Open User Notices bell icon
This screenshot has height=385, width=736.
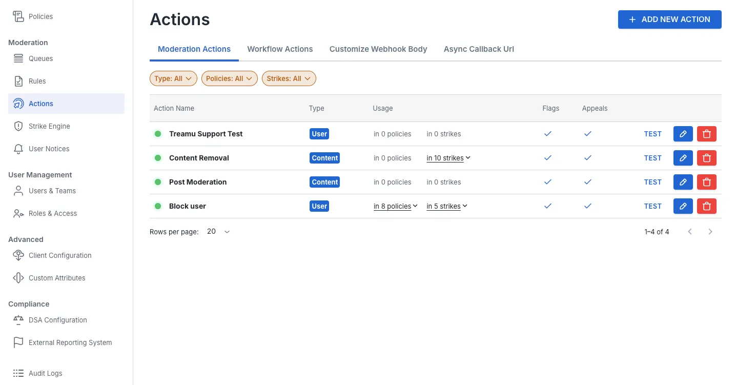[x=18, y=149]
